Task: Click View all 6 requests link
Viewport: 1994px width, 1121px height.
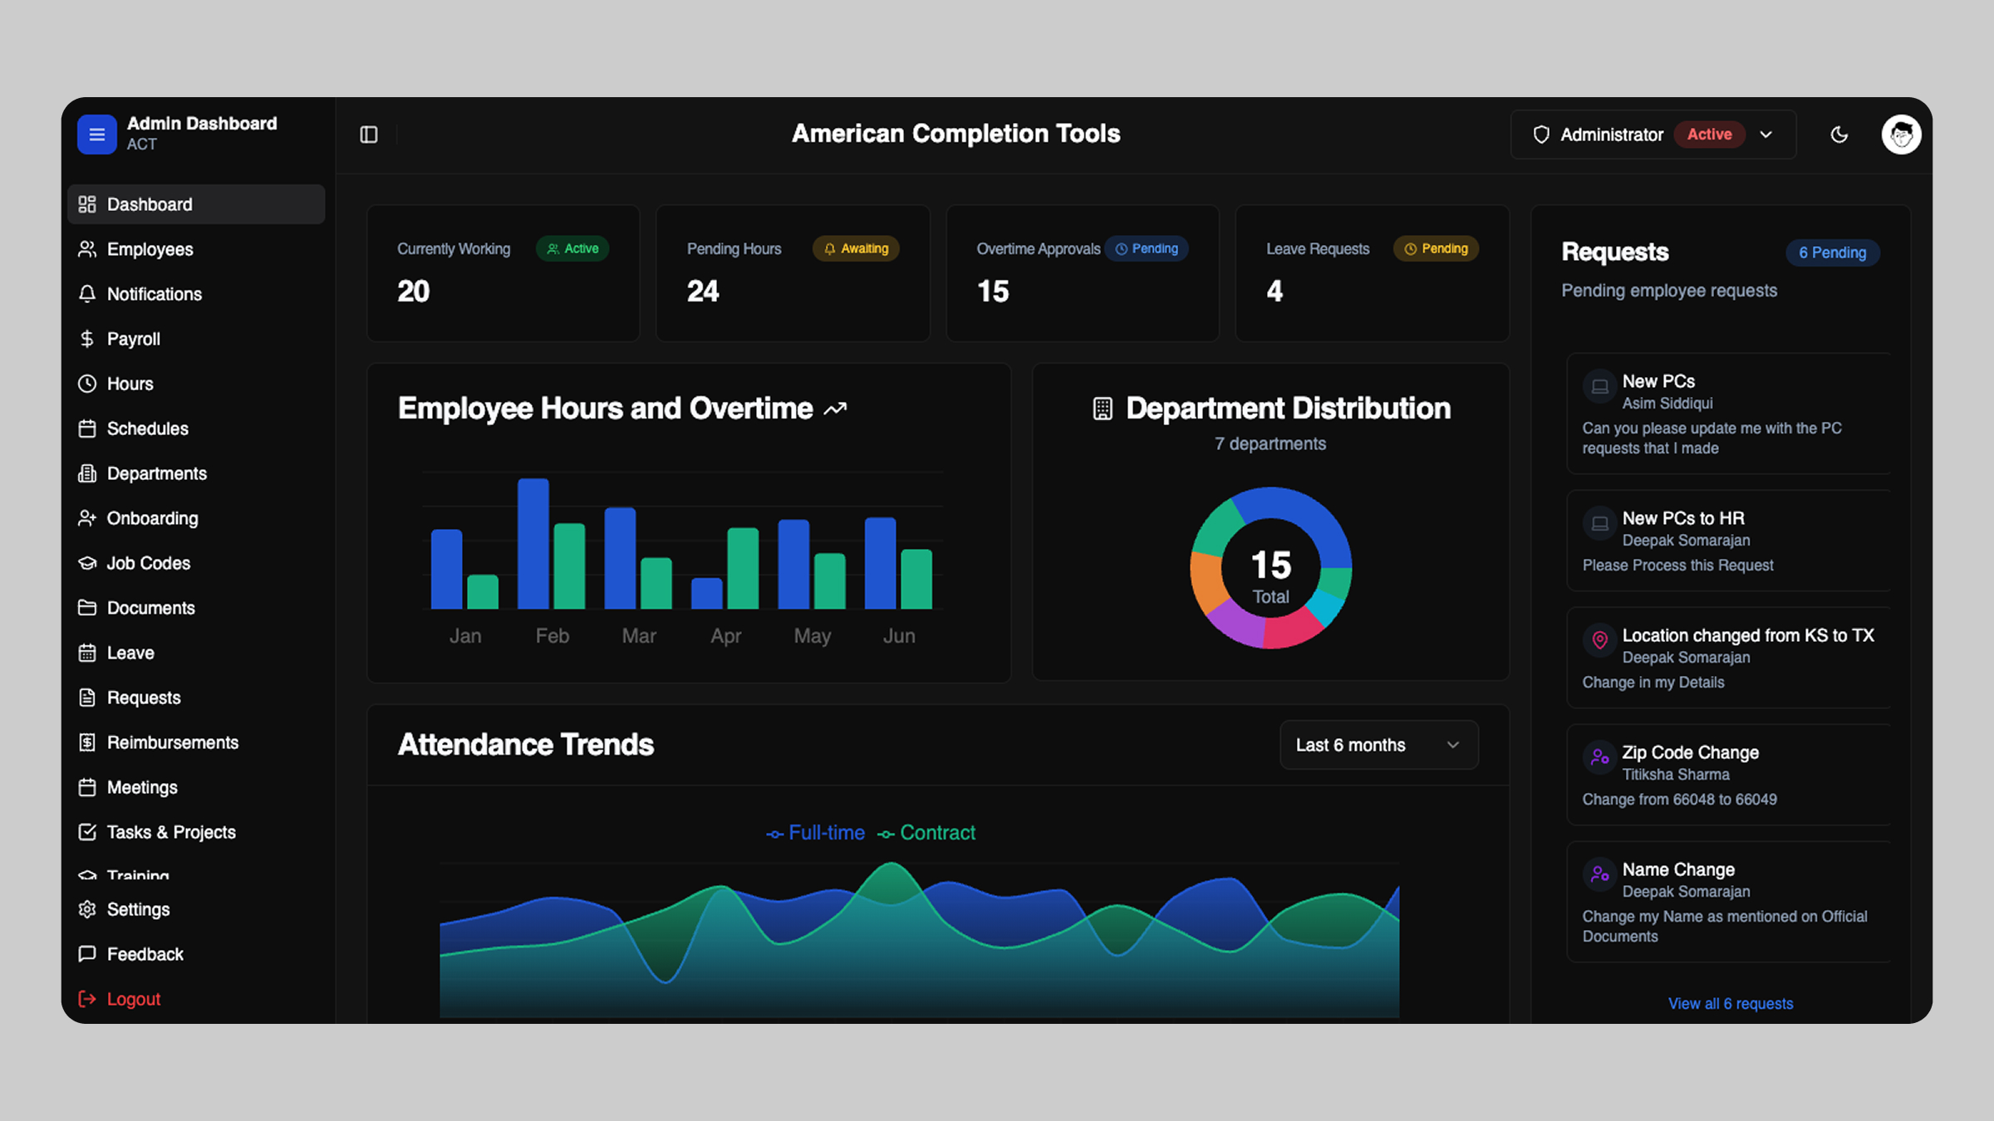Action: point(1730,1003)
